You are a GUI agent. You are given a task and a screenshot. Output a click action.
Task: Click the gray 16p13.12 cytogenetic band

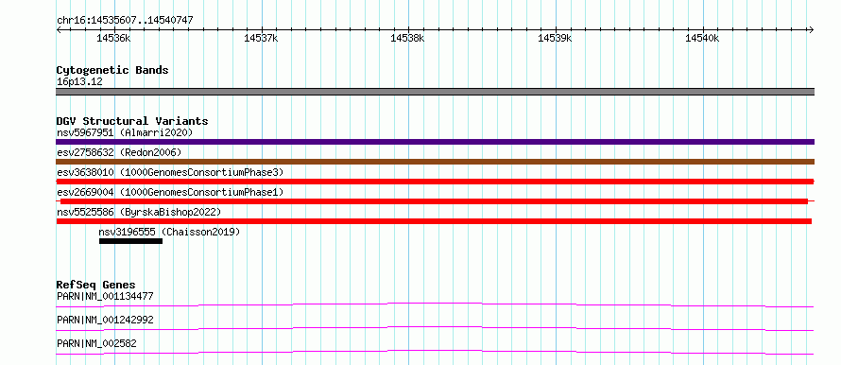tap(435, 92)
